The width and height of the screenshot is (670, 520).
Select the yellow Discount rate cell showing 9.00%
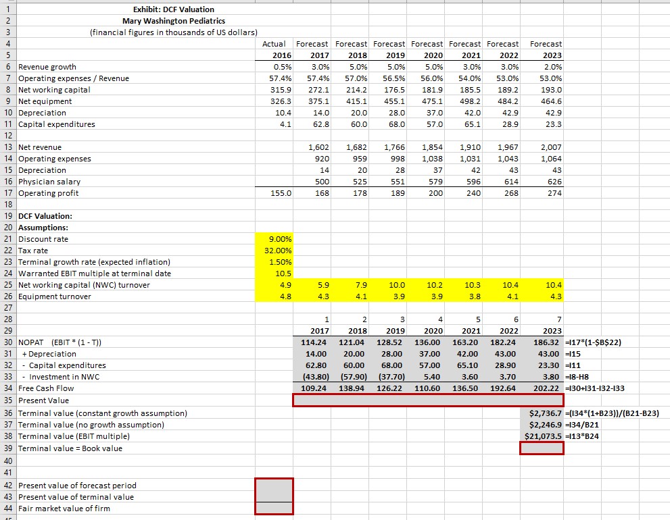tap(274, 239)
